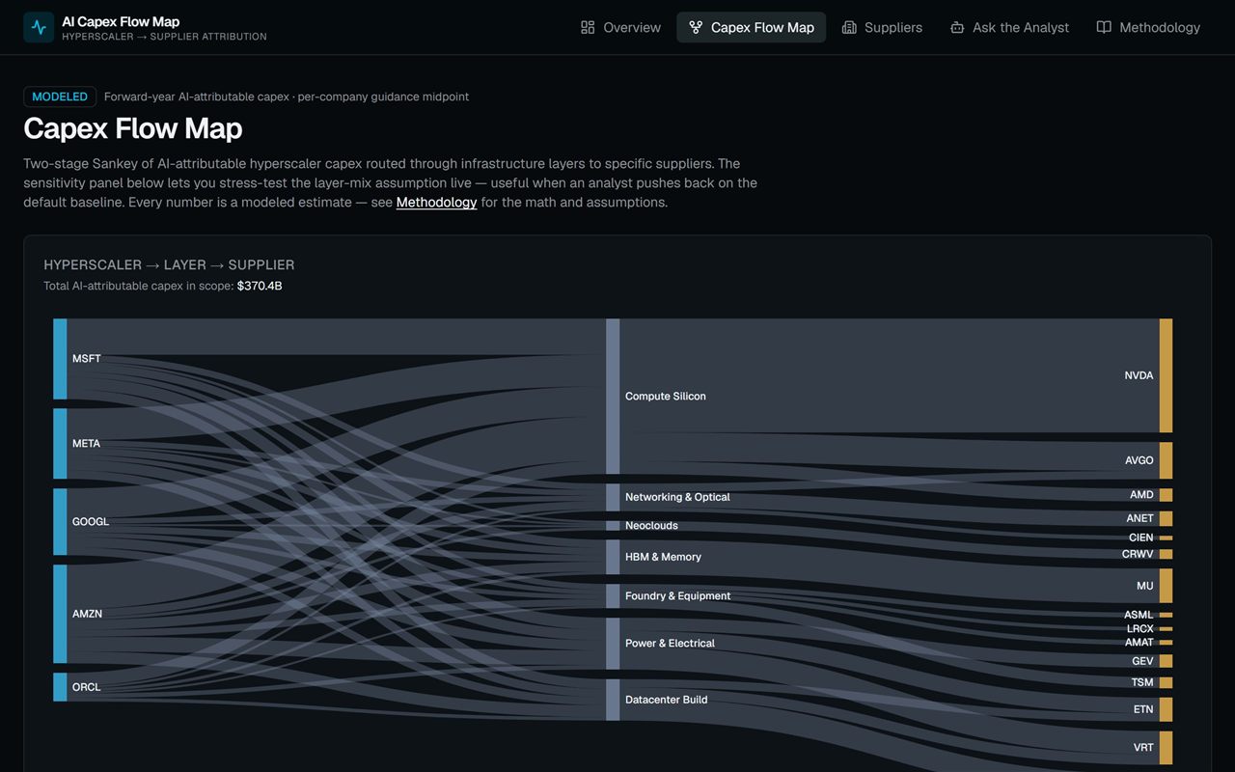Select the CRWV supplier node
This screenshot has height=772, width=1235.
(x=1166, y=554)
